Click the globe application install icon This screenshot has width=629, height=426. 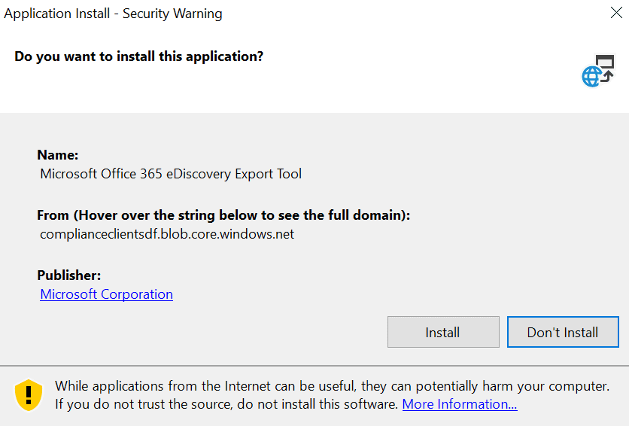pos(598,71)
